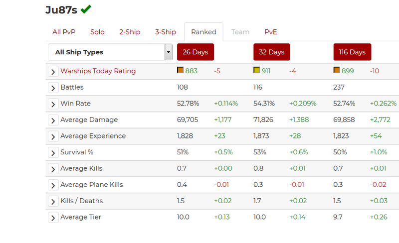This screenshot has width=399, height=243.
Task: Expand the Warships Today Rating row
Action: (53, 71)
